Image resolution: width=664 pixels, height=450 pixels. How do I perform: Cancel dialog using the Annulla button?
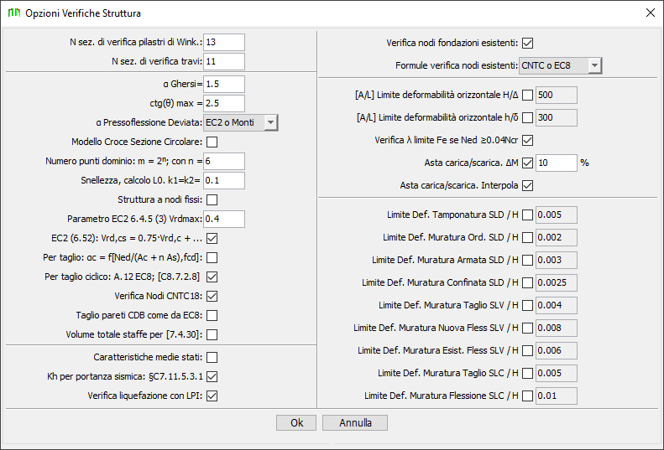355,422
